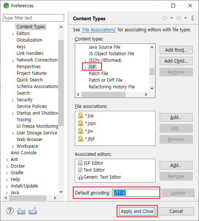The width and height of the screenshot is (199, 221).
Task: Select the Generic Text Editor icon
Action: pos(80,177)
